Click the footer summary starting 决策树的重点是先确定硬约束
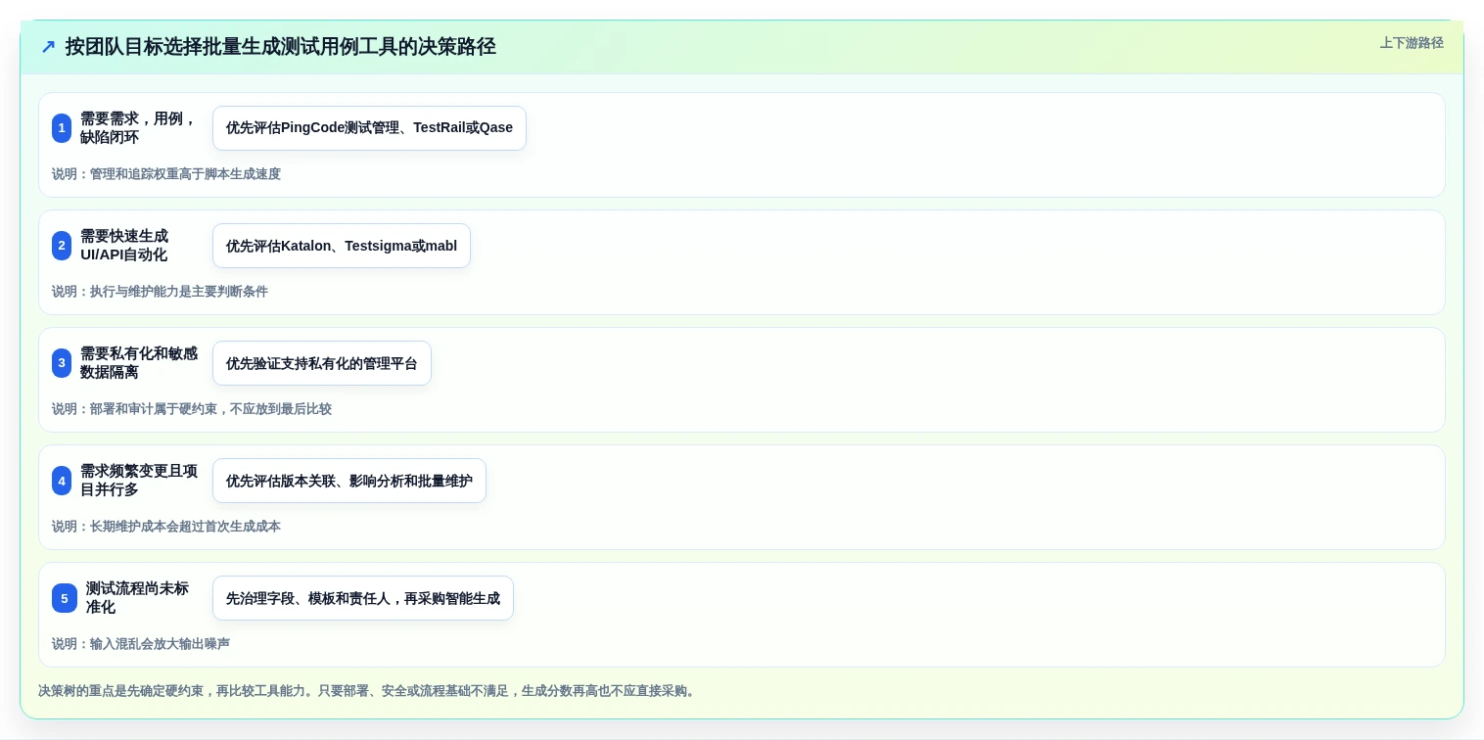1484x740 pixels. click(368, 691)
